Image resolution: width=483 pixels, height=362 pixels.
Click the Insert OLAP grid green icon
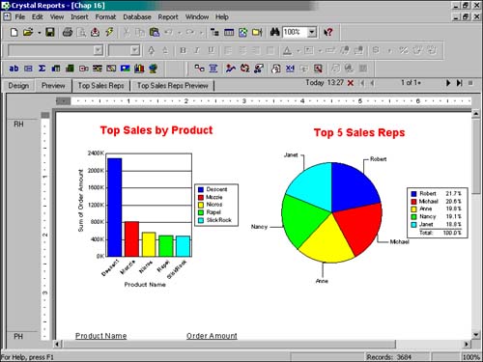click(70, 69)
